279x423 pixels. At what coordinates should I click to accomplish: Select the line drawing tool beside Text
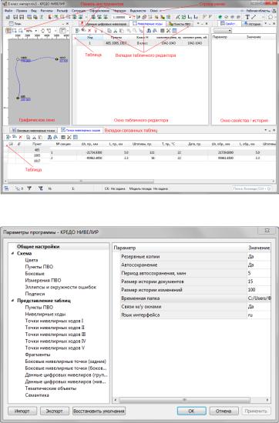[254, 17]
